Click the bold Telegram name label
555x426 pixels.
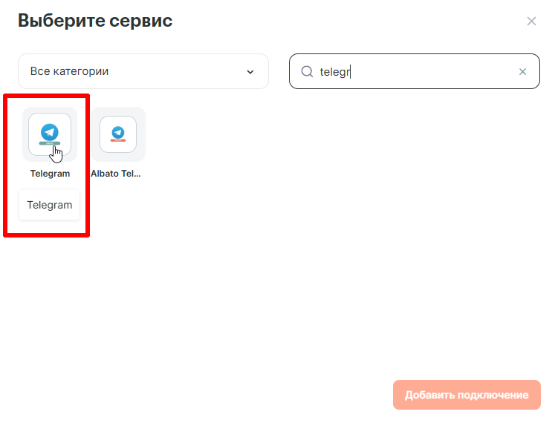tap(50, 174)
